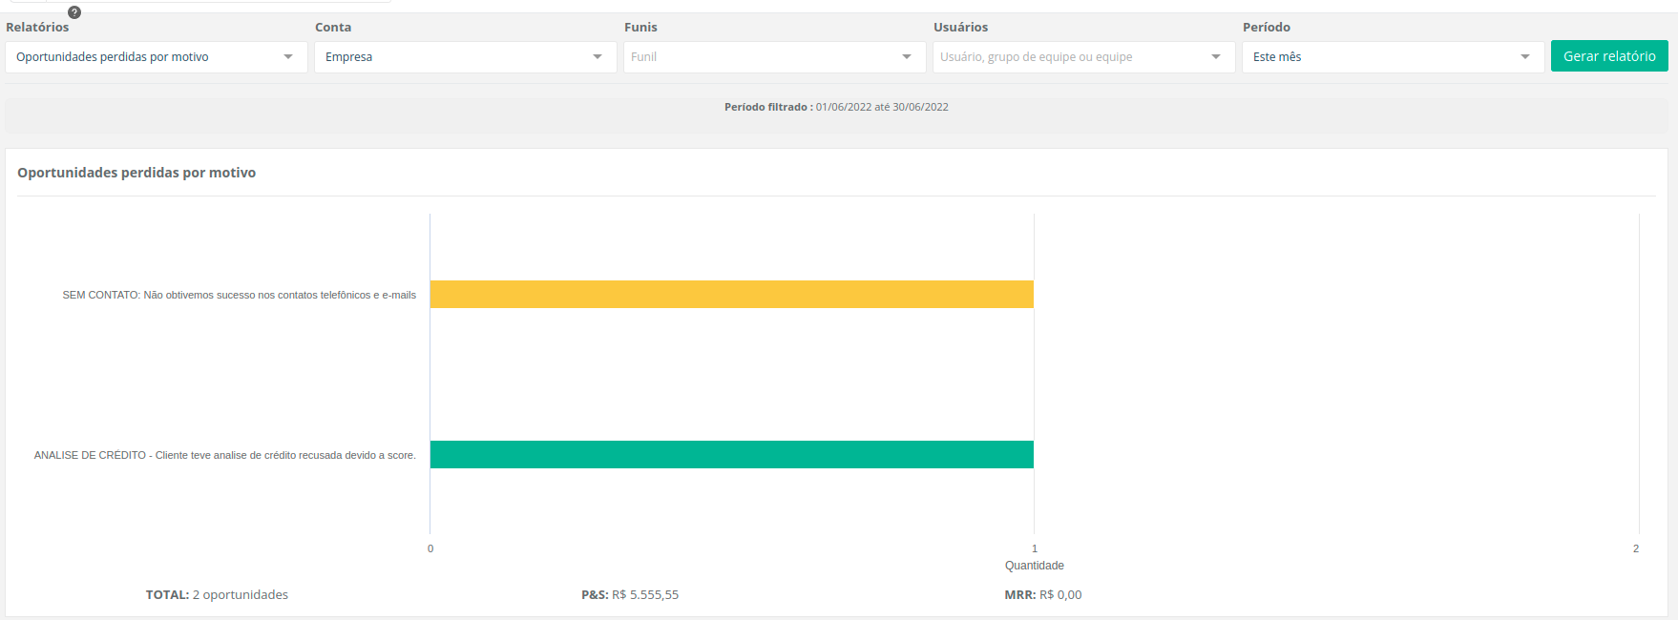Screen dimensions: 1678x620
Task: Click the caret arrow in Funis selector
Action: 907,57
